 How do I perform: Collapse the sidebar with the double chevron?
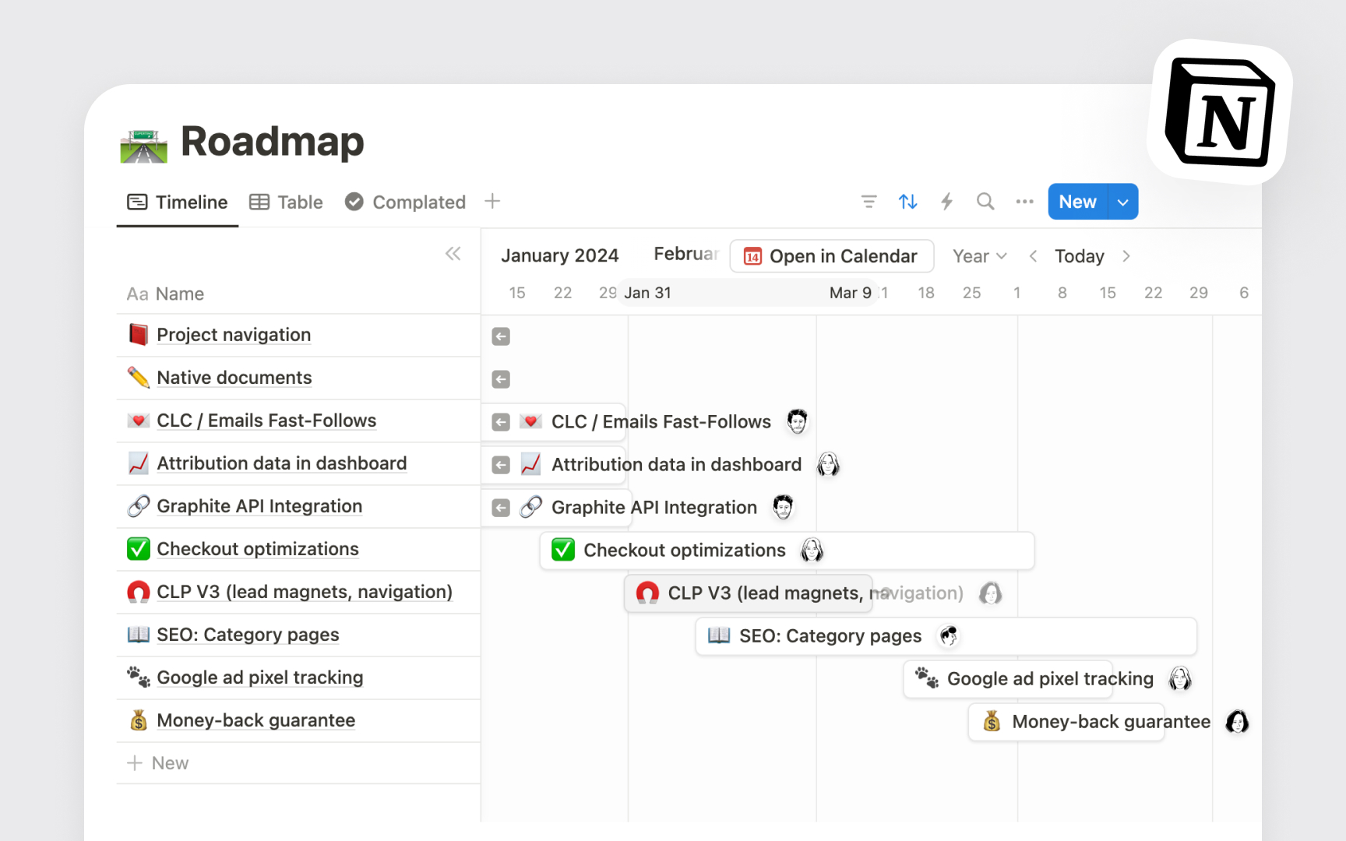pyautogui.click(x=453, y=253)
